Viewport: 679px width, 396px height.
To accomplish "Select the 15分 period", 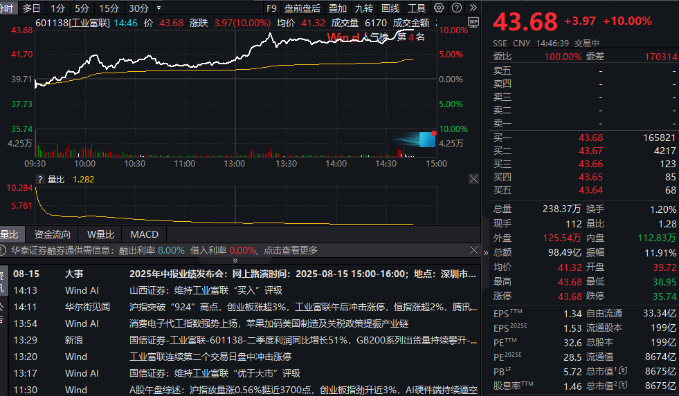I will [109, 8].
